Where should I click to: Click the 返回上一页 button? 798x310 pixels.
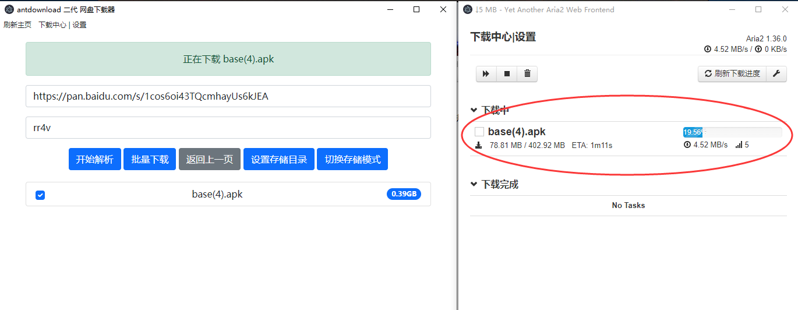point(210,159)
